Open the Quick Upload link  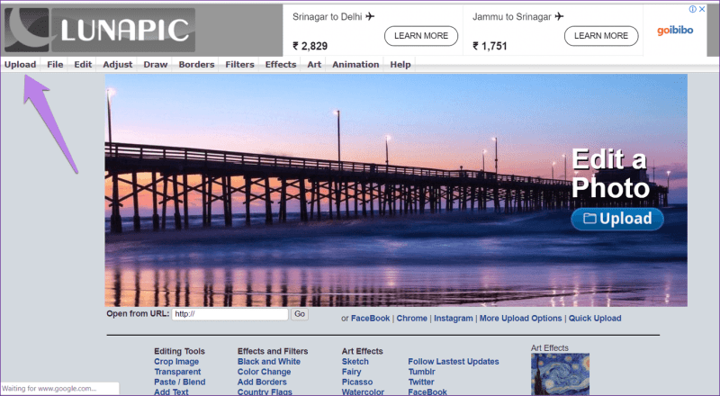pyautogui.click(x=595, y=319)
